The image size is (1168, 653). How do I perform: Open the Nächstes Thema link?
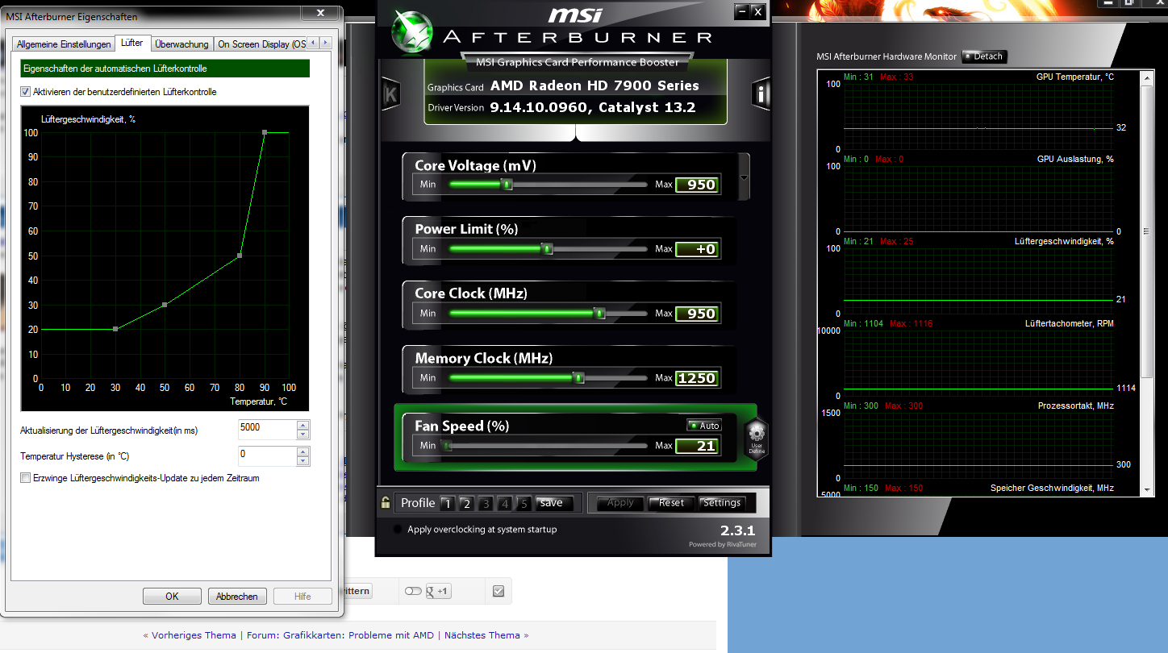coord(482,635)
